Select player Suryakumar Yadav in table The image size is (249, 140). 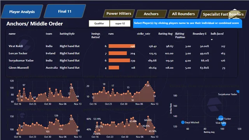pyautogui.click(x=21, y=61)
